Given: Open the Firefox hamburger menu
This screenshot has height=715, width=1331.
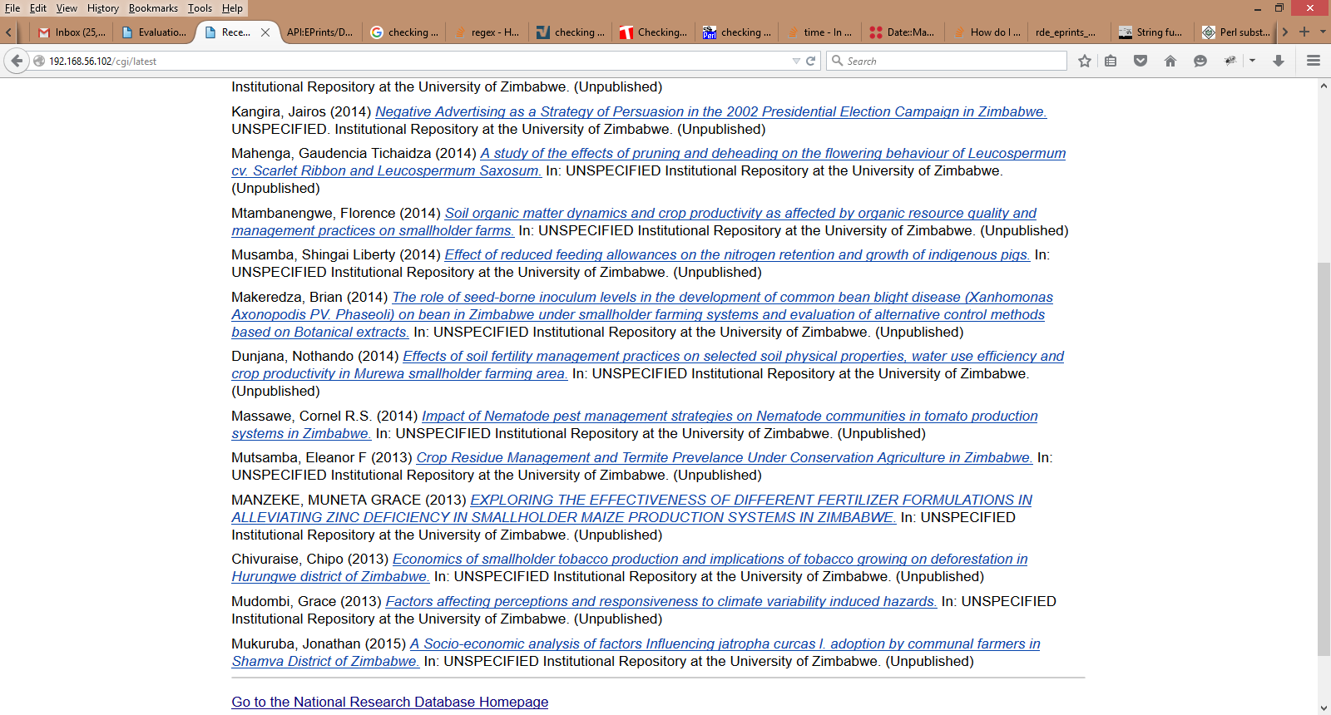Looking at the screenshot, I should (x=1314, y=61).
